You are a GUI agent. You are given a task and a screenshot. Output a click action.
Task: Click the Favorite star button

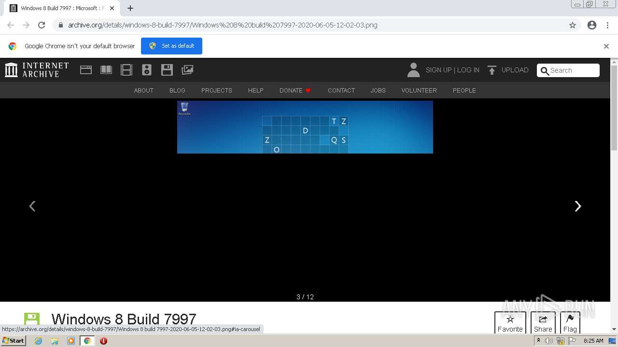tap(510, 323)
